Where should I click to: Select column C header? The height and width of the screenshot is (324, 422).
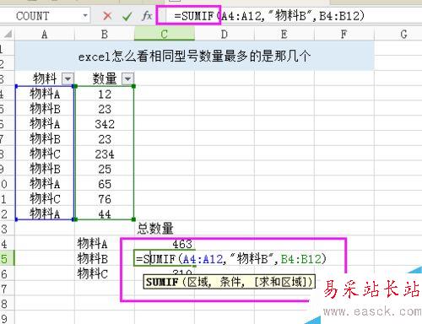[x=165, y=35]
